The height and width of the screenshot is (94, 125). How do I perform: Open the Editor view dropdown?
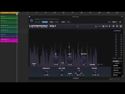[115, 22]
